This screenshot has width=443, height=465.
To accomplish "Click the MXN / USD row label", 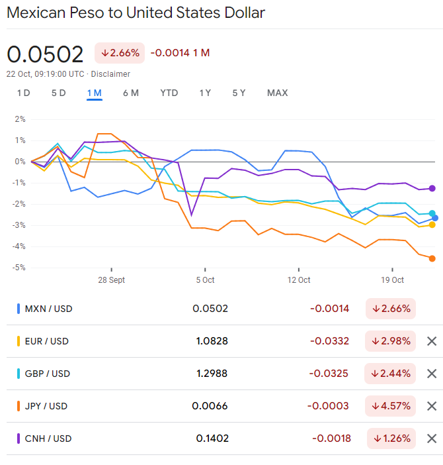I will click(47, 309).
